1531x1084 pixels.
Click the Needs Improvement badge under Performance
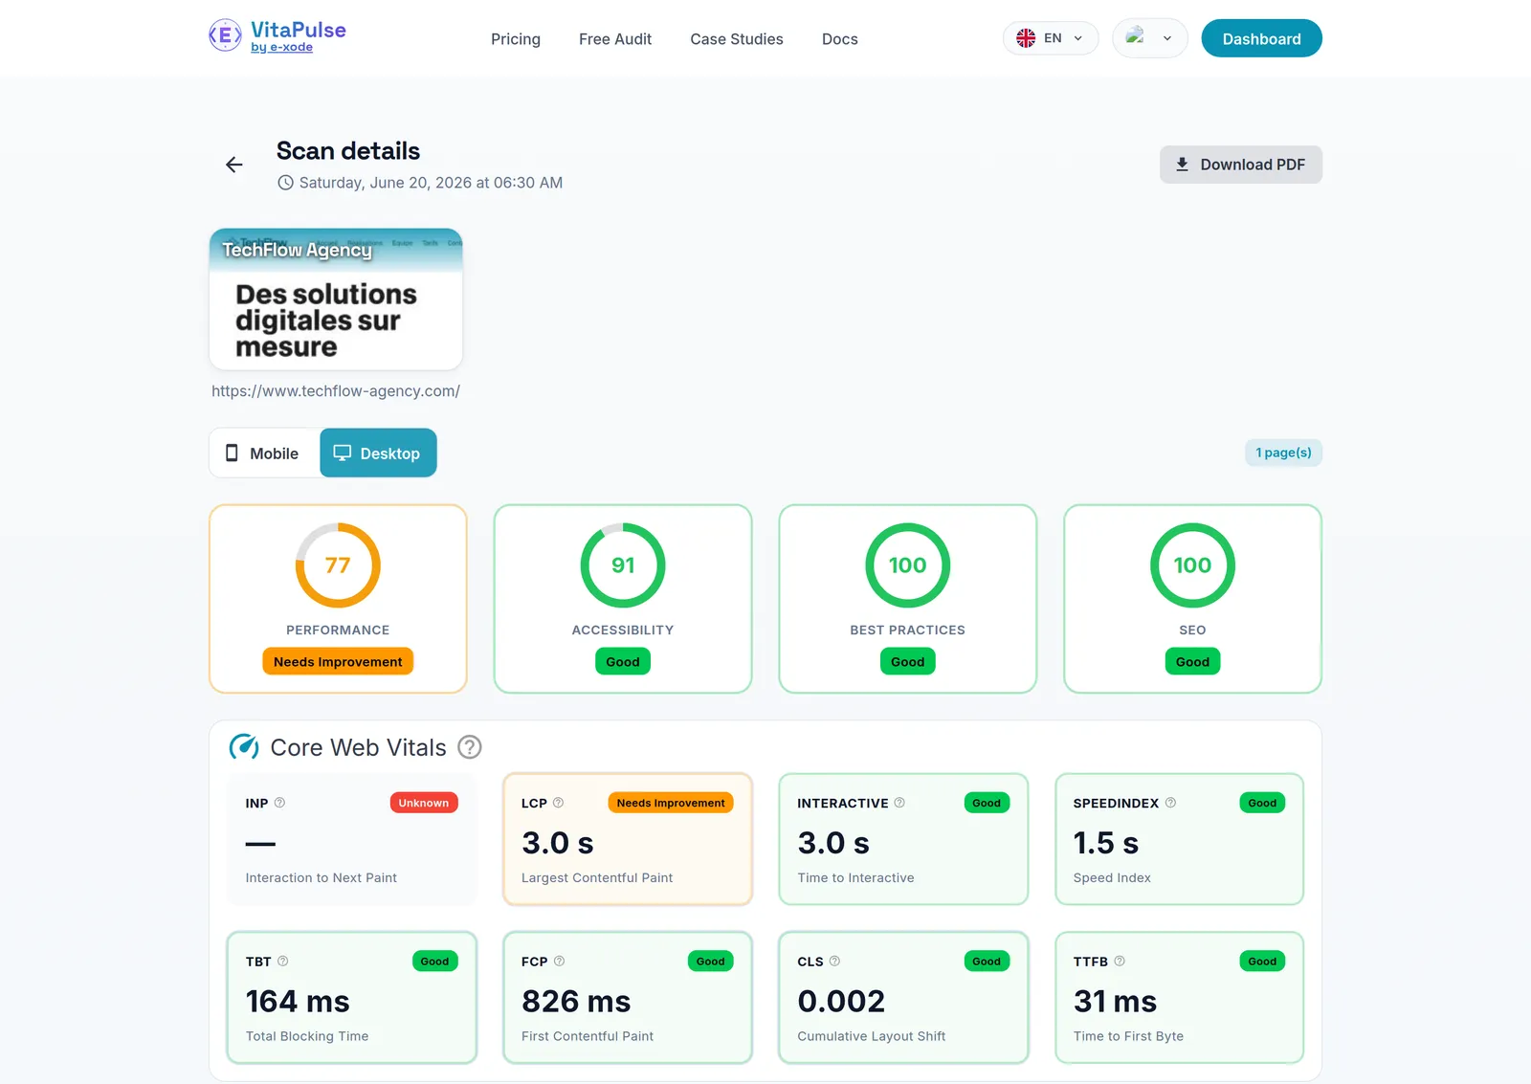click(x=338, y=661)
